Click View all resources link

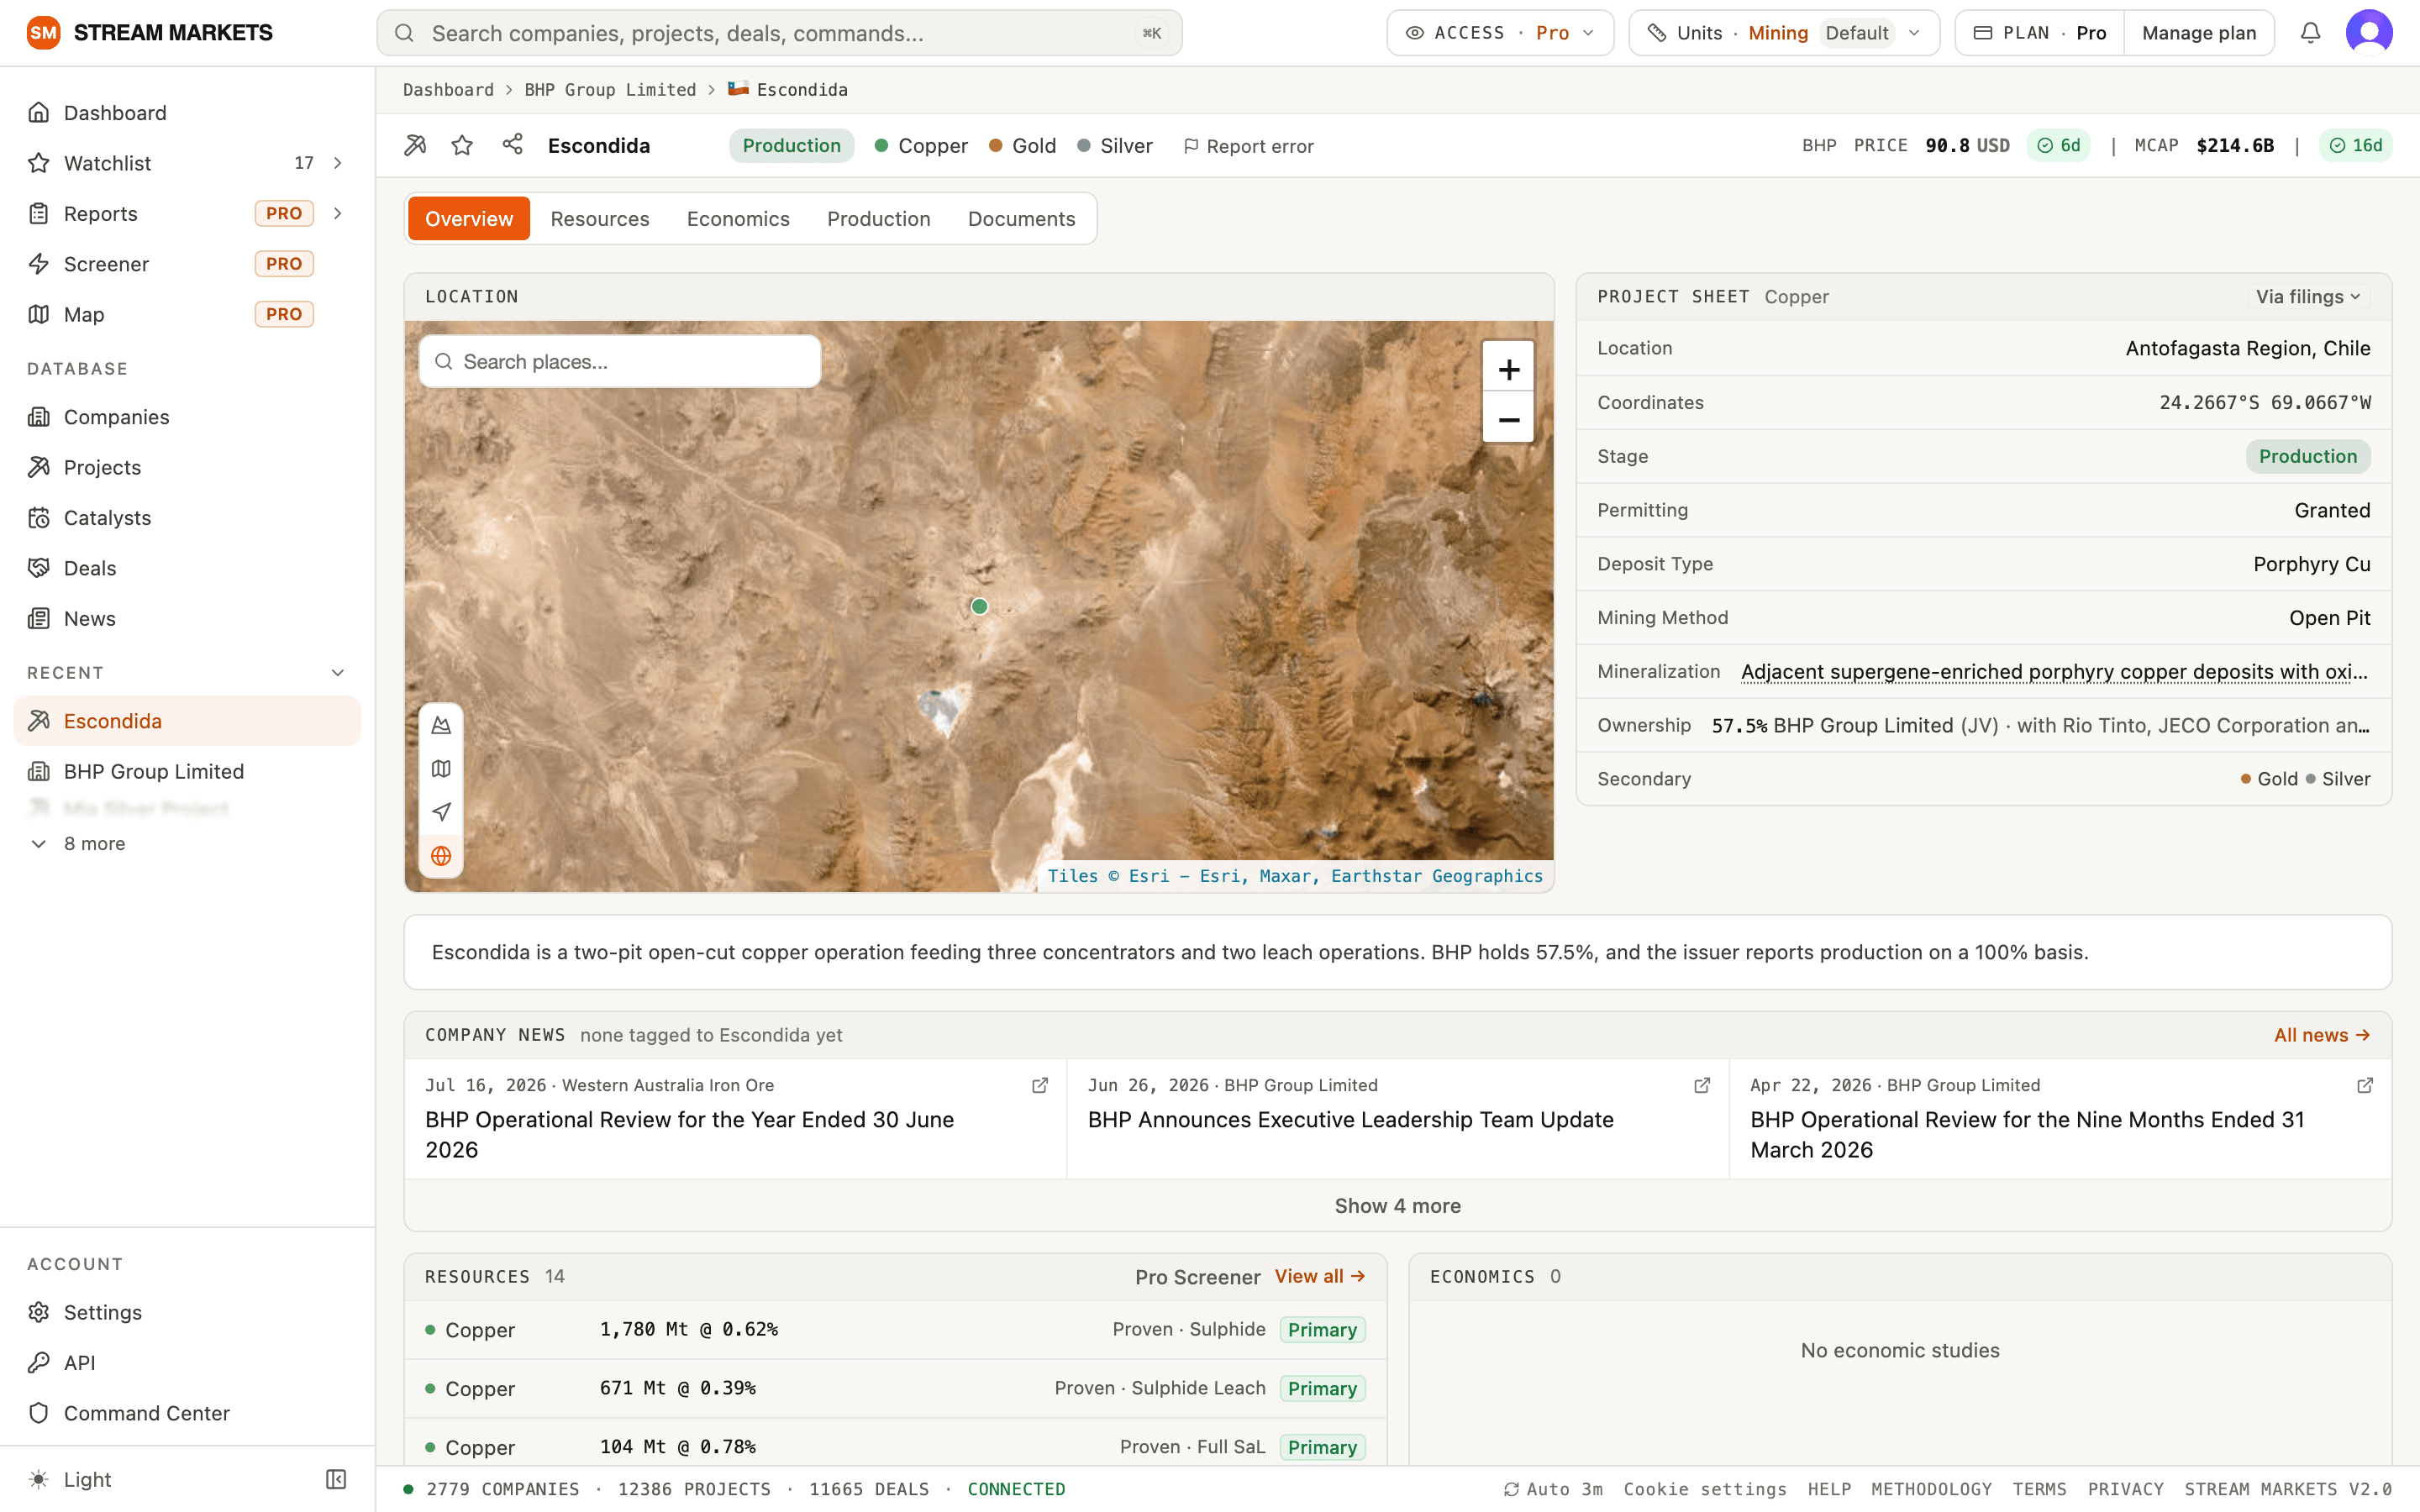pos(1319,1276)
